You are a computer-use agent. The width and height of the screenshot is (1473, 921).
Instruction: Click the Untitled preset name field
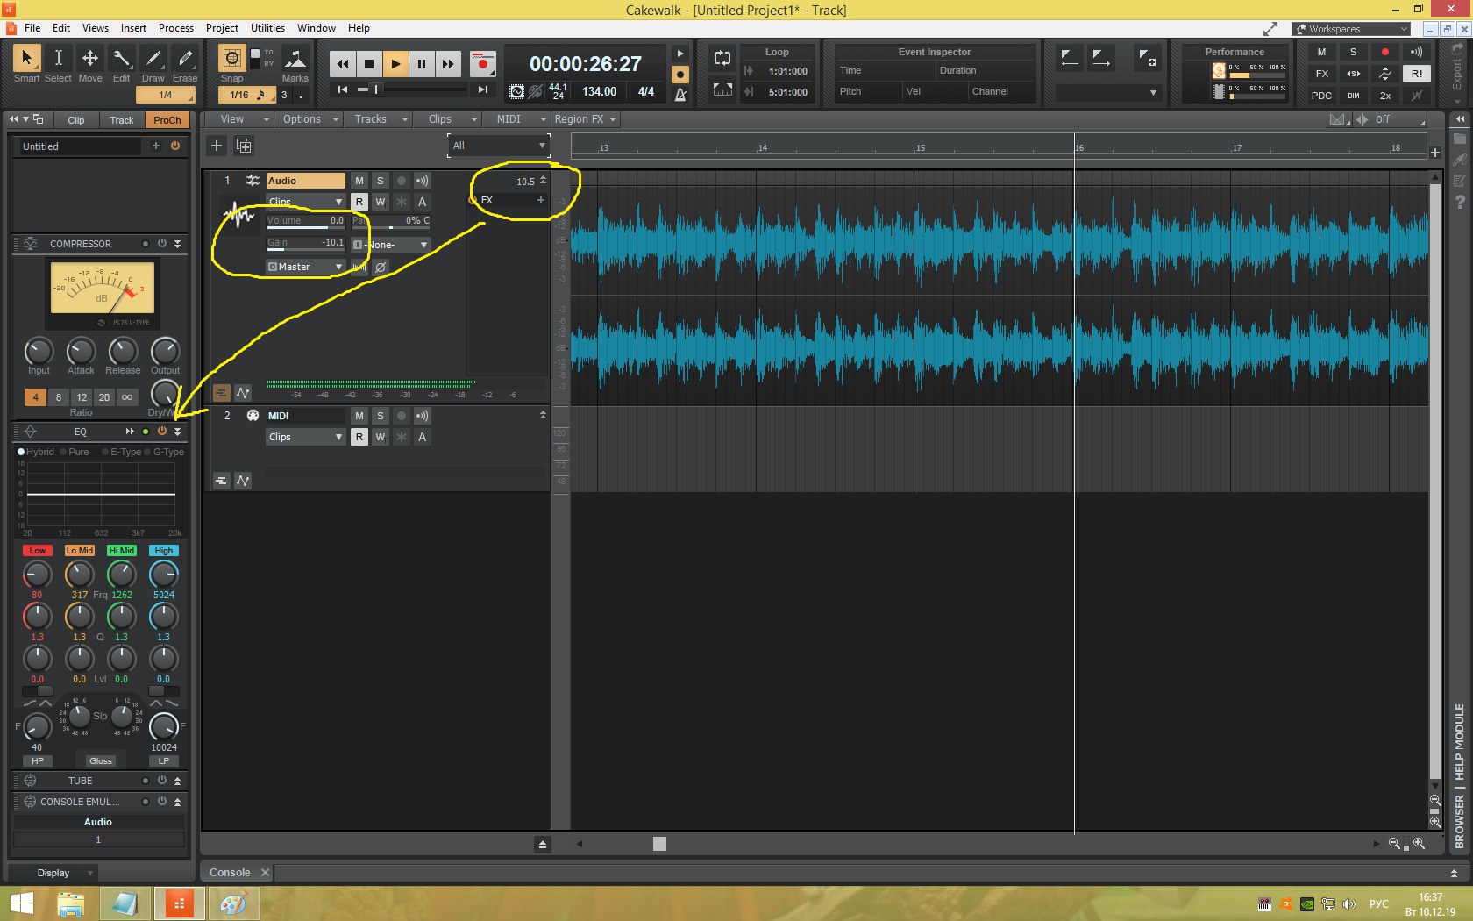pos(80,146)
